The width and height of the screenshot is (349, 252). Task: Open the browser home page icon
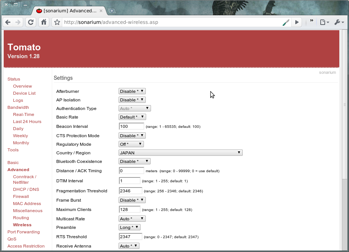(44, 22)
